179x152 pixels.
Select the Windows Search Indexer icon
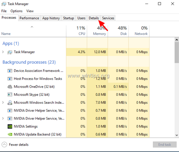10,103
